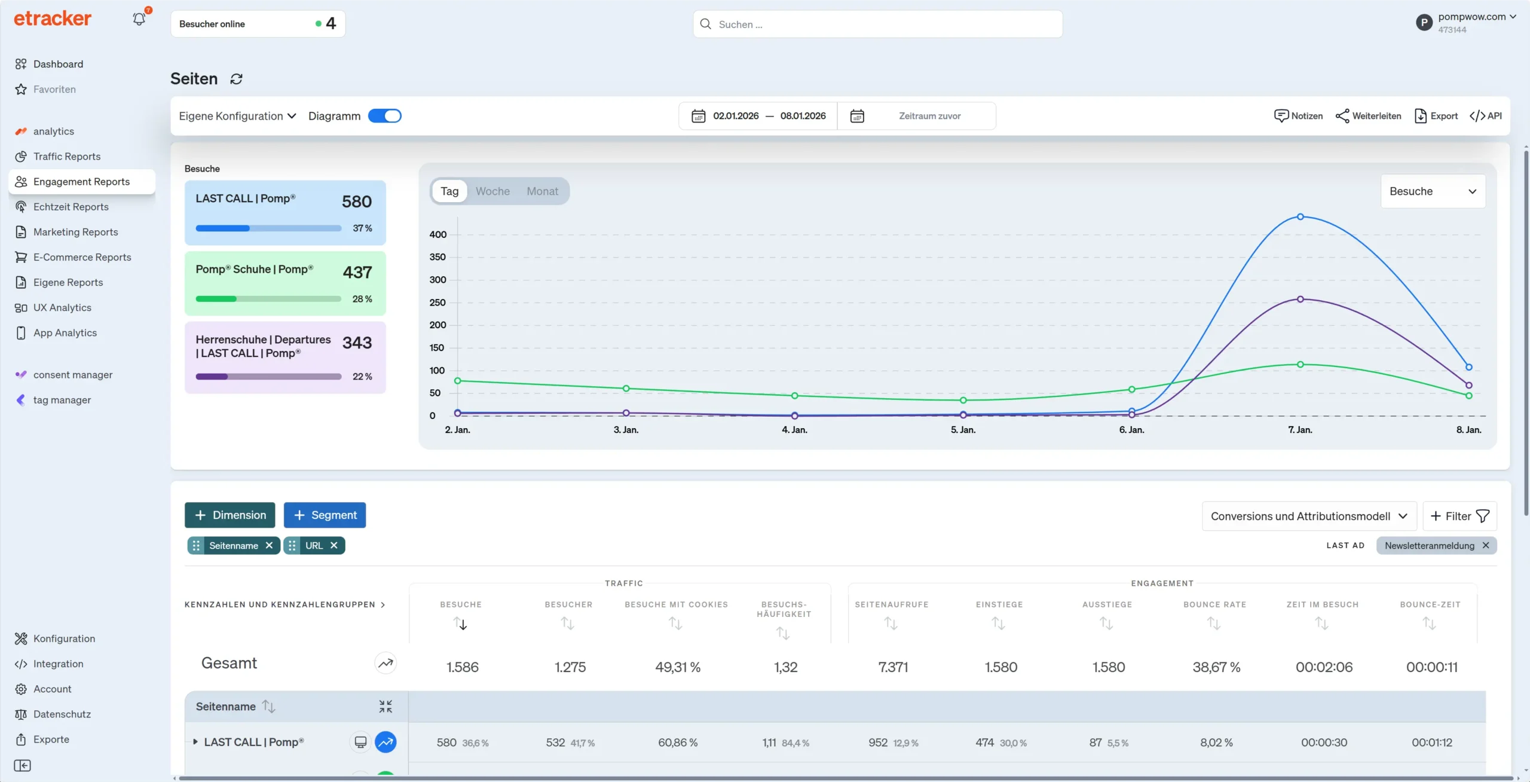Screen dimensions: 1530x782
Task: Expand the LAST CALL | Pomp table row
Action: pyautogui.click(x=195, y=741)
